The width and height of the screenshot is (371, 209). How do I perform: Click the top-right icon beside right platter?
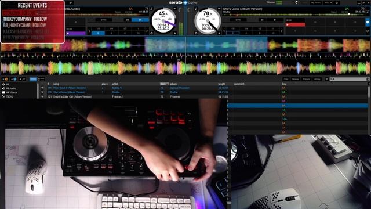coord(219,9)
